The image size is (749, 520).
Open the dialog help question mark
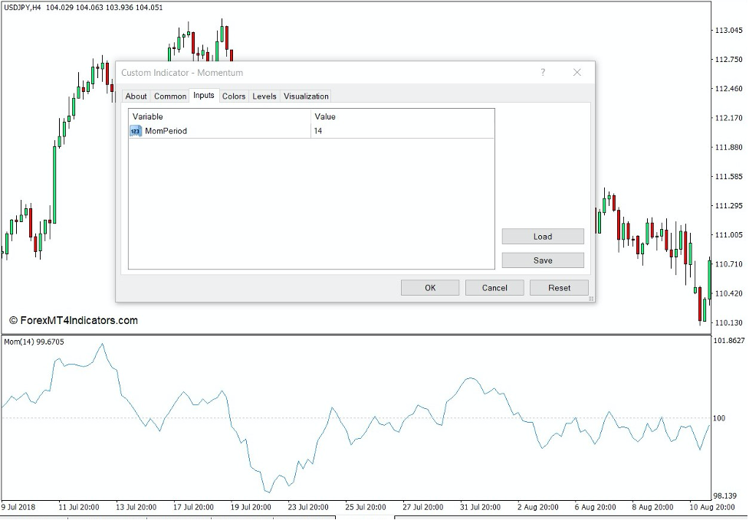(x=543, y=72)
